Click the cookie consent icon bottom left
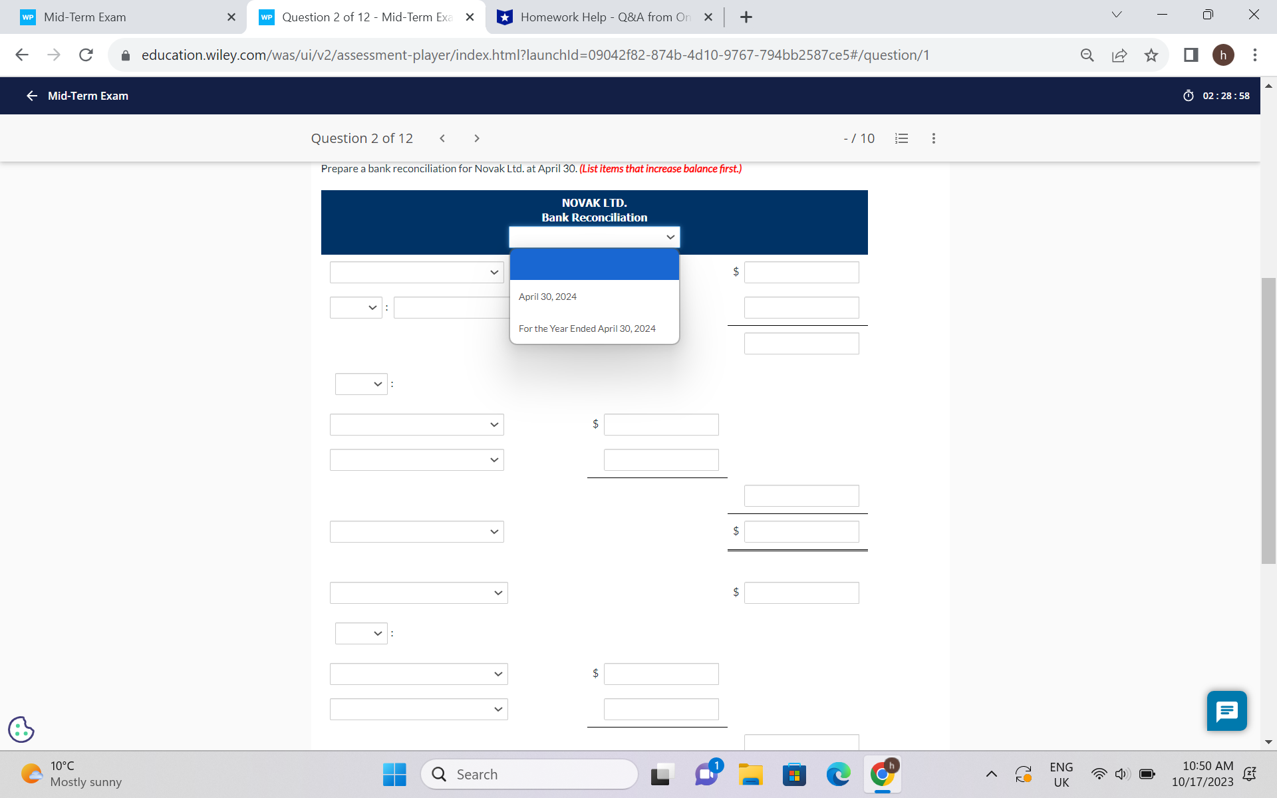This screenshot has height=798, width=1277. click(21, 730)
